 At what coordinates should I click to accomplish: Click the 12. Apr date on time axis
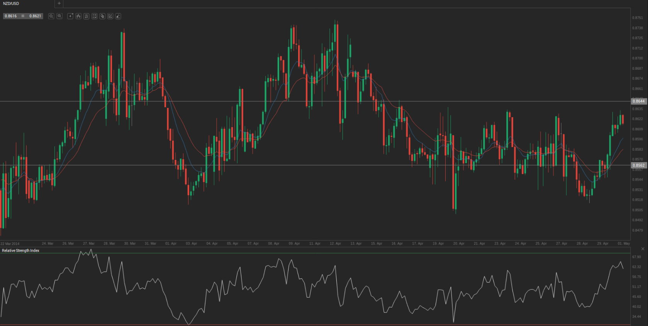coord(335,244)
